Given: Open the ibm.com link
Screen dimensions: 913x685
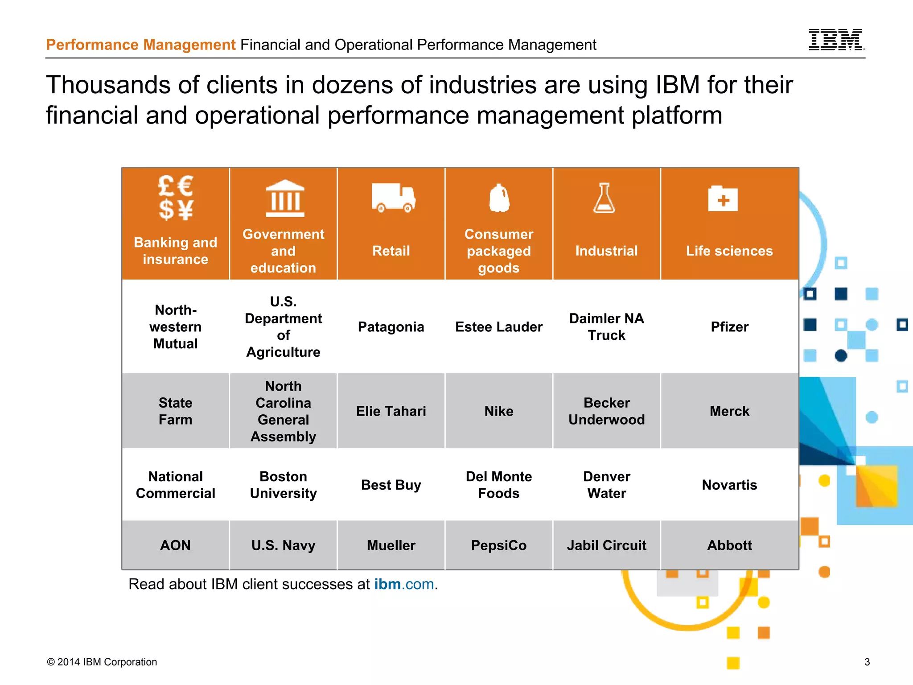Looking at the screenshot, I should (404, 584).
